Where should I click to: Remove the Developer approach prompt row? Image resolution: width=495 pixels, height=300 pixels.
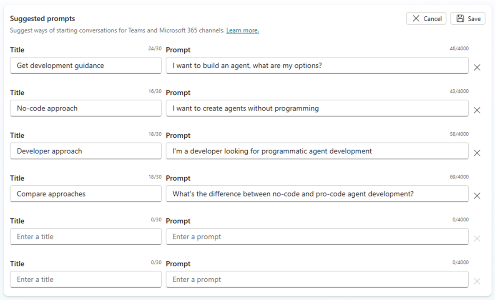pyautogui.click(x=477, y=153)
